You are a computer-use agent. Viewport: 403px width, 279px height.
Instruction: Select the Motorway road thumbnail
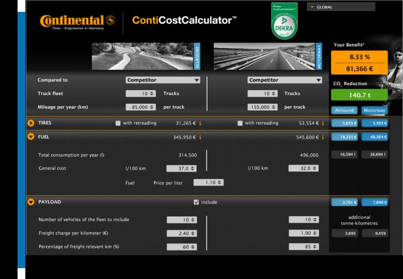click(x=268, y=56)
